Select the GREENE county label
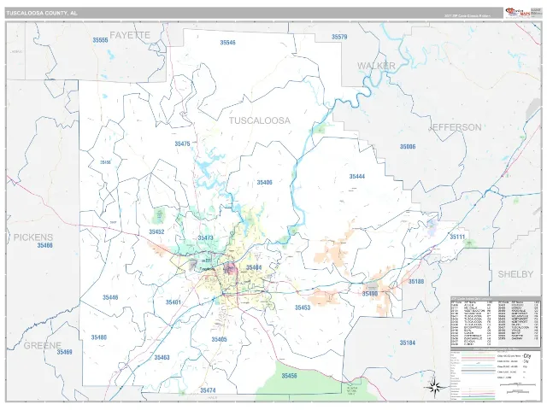 pyautogui.click(x=43, y=345)
